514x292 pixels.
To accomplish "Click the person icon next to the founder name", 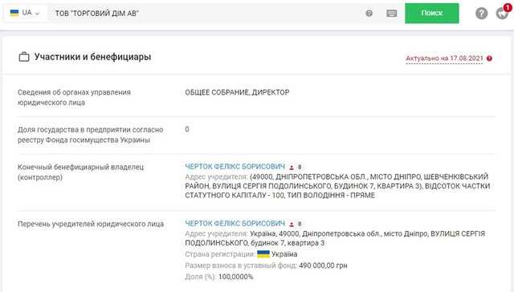I will pyautogui.click(x=292, y=225).
